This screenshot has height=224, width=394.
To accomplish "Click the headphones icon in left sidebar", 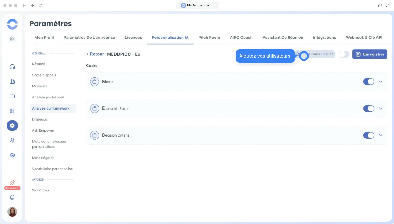I will (x=12, y=67).
